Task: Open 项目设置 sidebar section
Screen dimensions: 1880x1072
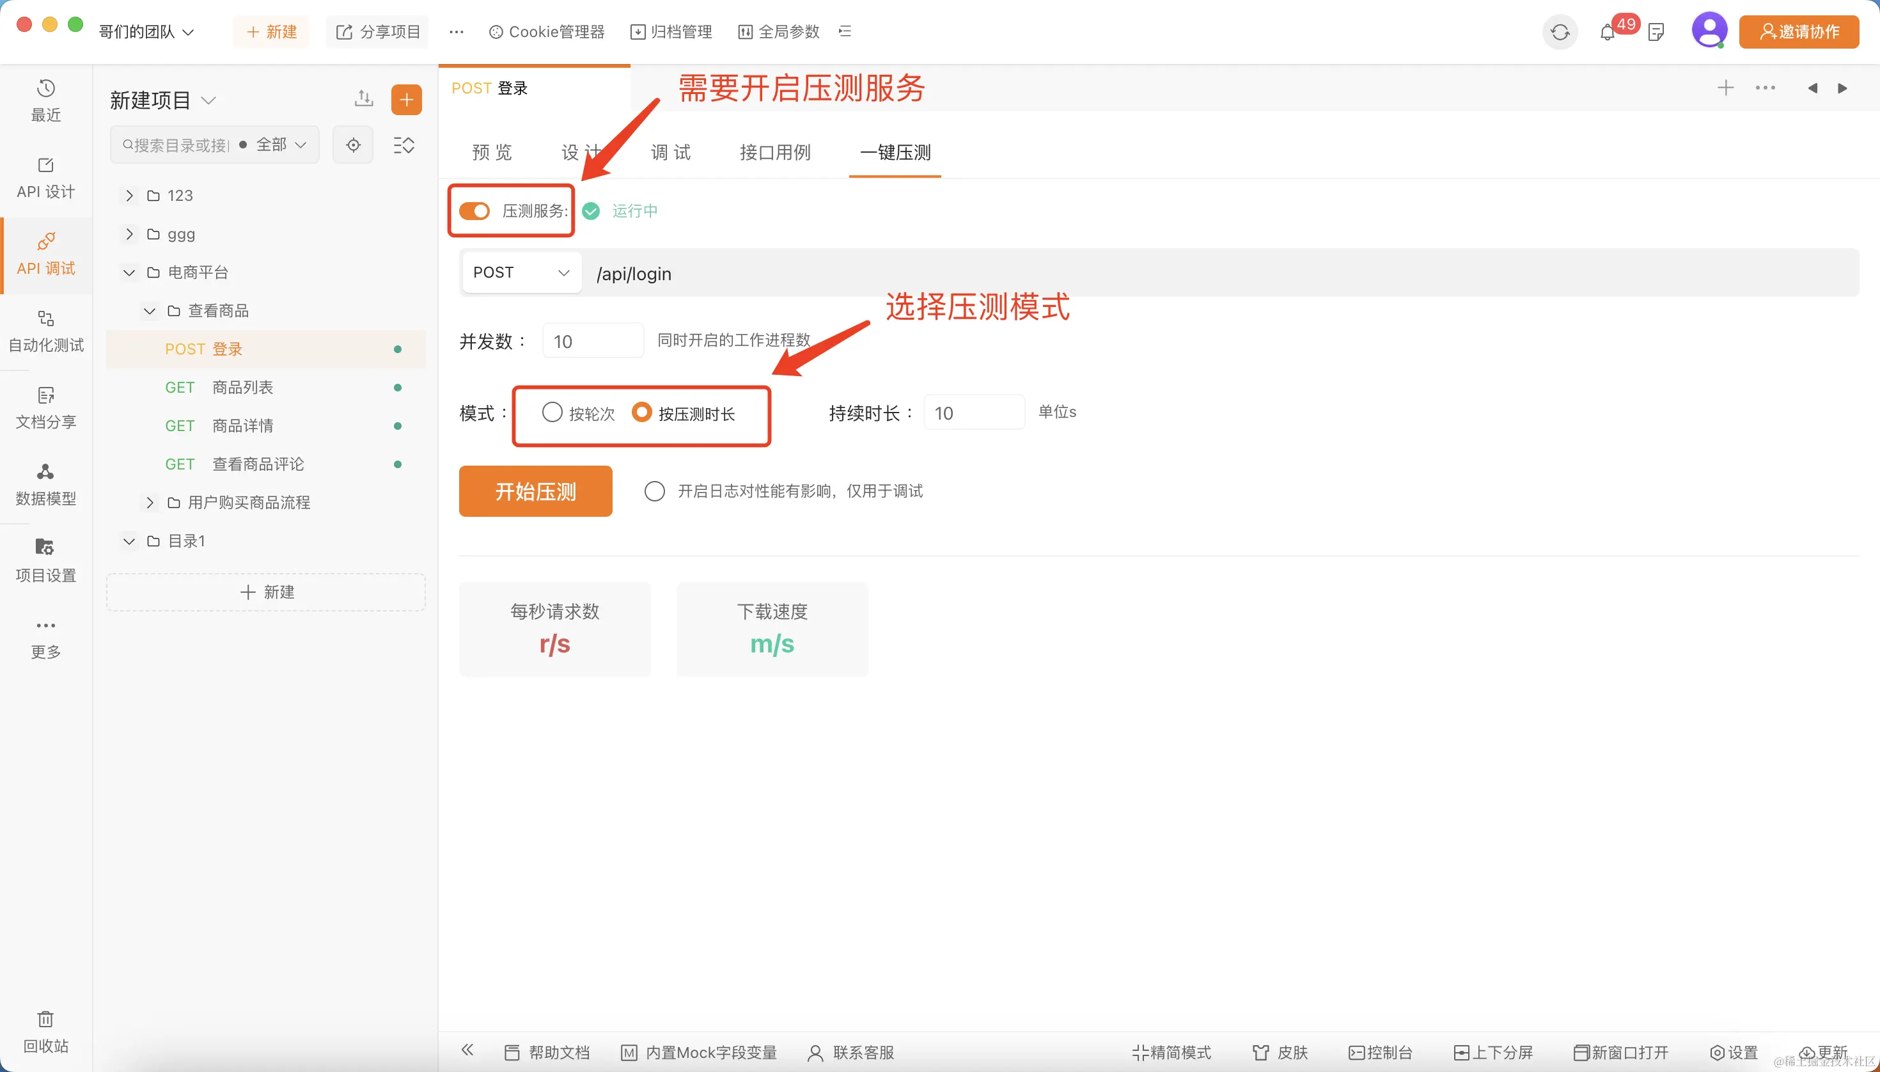Action: [45, 561]
